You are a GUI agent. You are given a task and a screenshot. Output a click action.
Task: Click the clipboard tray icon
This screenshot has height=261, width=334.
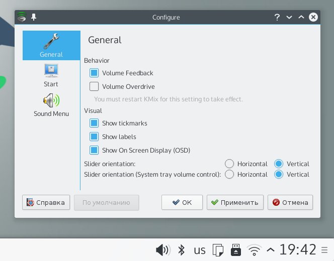coord(218,250)
